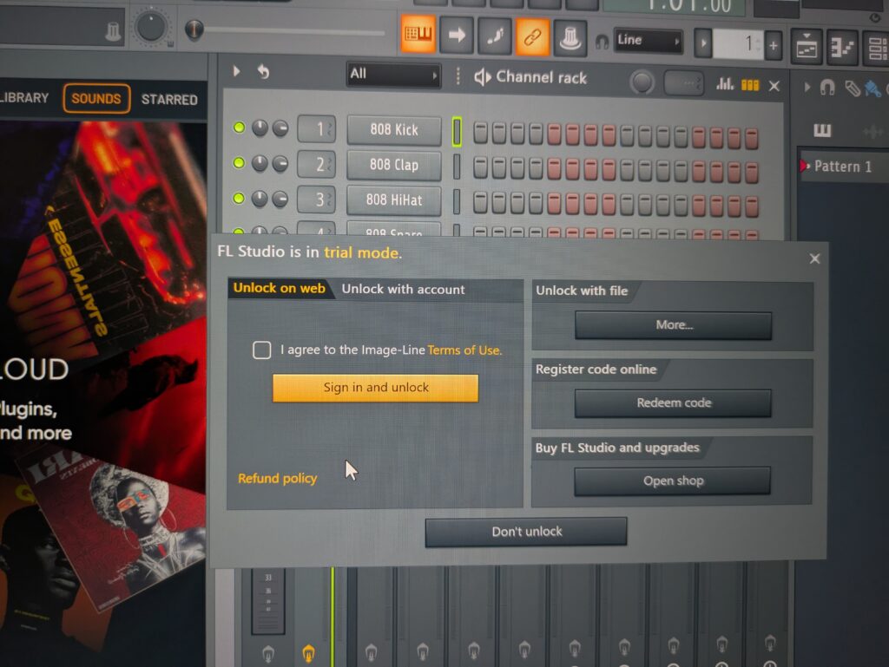
Task: Toggle last step of 808 HiHat row
Action: [752, 206]
